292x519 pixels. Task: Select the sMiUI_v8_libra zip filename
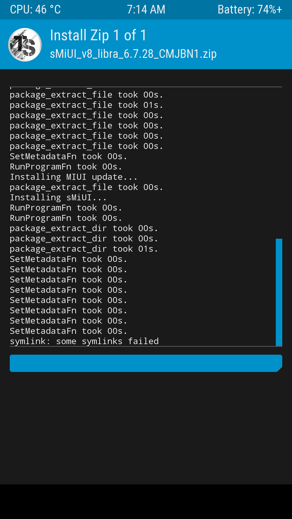pos(133,54)
